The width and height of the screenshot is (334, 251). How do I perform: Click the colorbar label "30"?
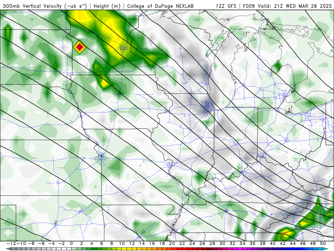pos(222,243)
